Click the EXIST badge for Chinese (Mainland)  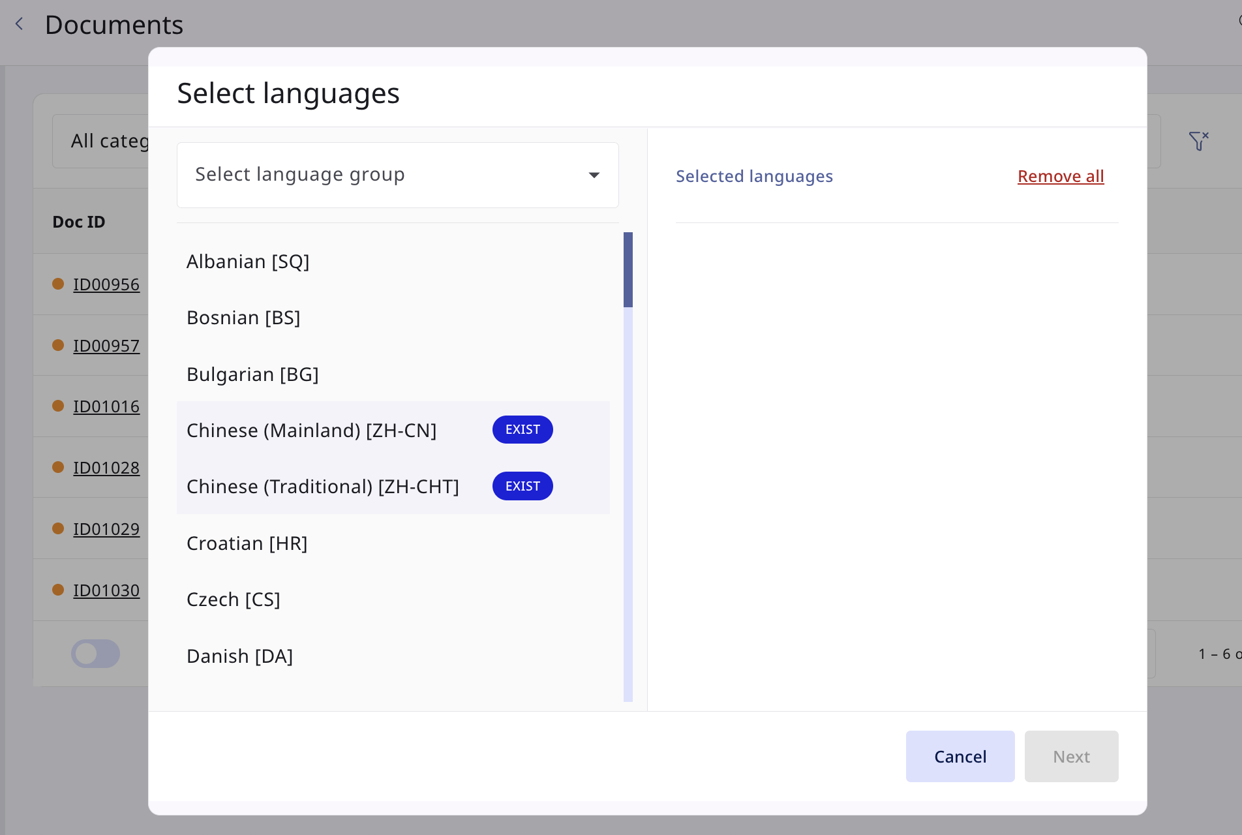(x=523, y=430)
